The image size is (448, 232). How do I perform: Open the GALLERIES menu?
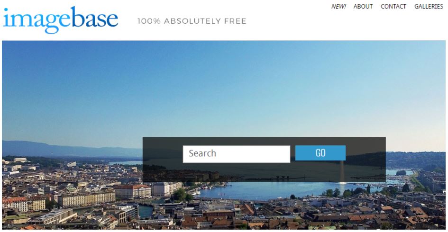(429, 6)
